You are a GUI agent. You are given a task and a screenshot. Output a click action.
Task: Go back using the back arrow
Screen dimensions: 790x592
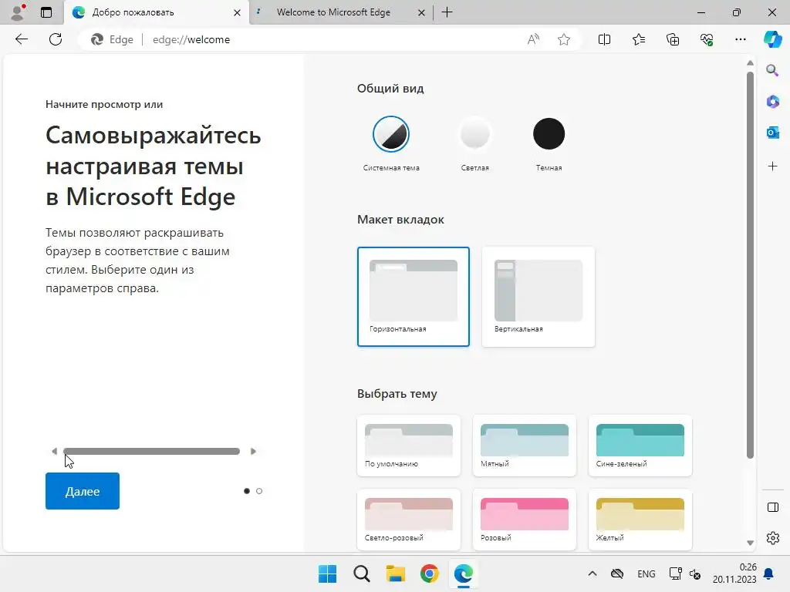point(21,39)
